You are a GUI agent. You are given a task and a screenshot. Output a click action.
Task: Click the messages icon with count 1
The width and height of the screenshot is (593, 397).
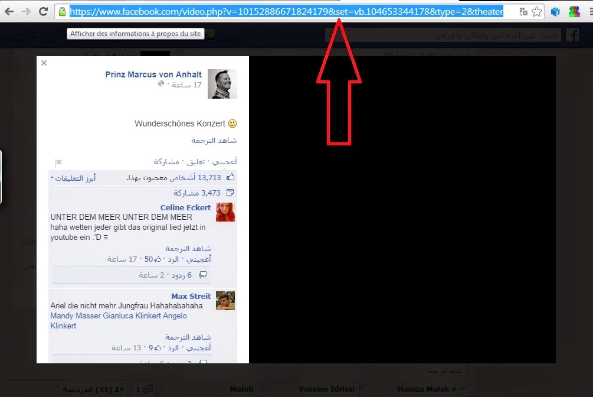[144, 389]
